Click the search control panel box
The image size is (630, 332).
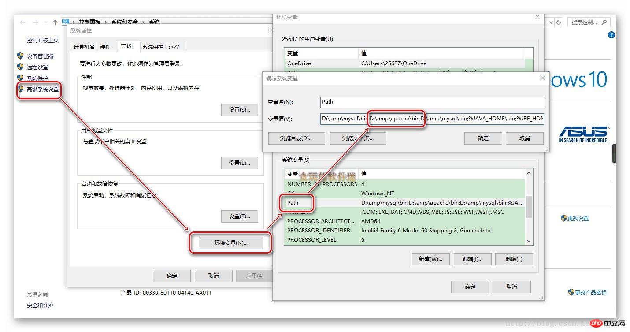point(588,22)
